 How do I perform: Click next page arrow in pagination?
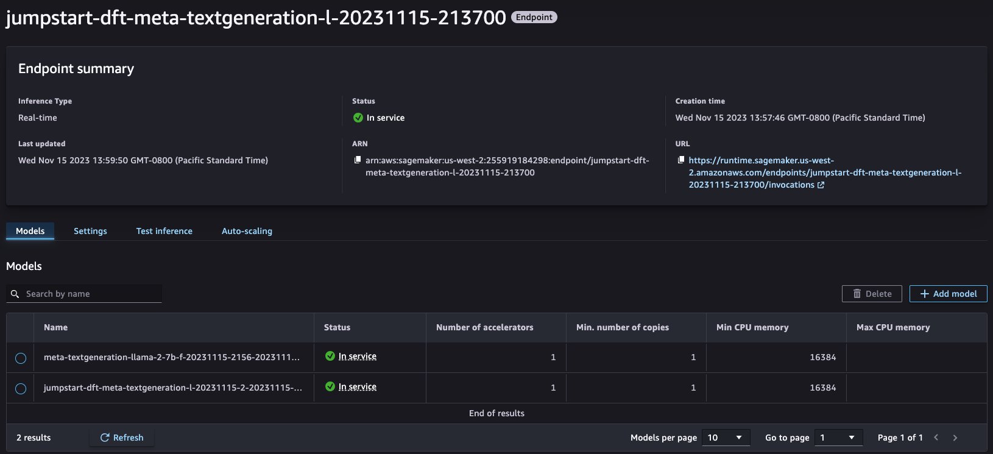[955, 438]
